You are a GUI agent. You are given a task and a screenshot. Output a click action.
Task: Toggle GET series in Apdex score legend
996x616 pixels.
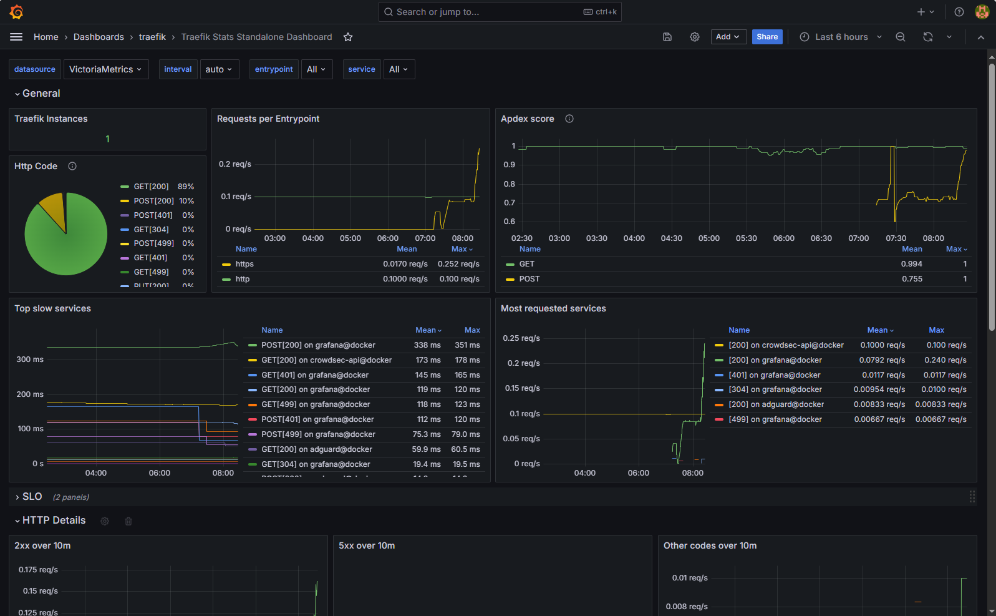point(527,264)
